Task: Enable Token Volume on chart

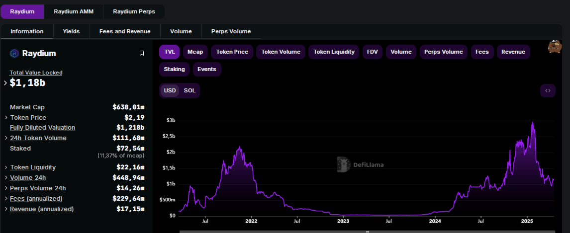Action: [281, 52]
